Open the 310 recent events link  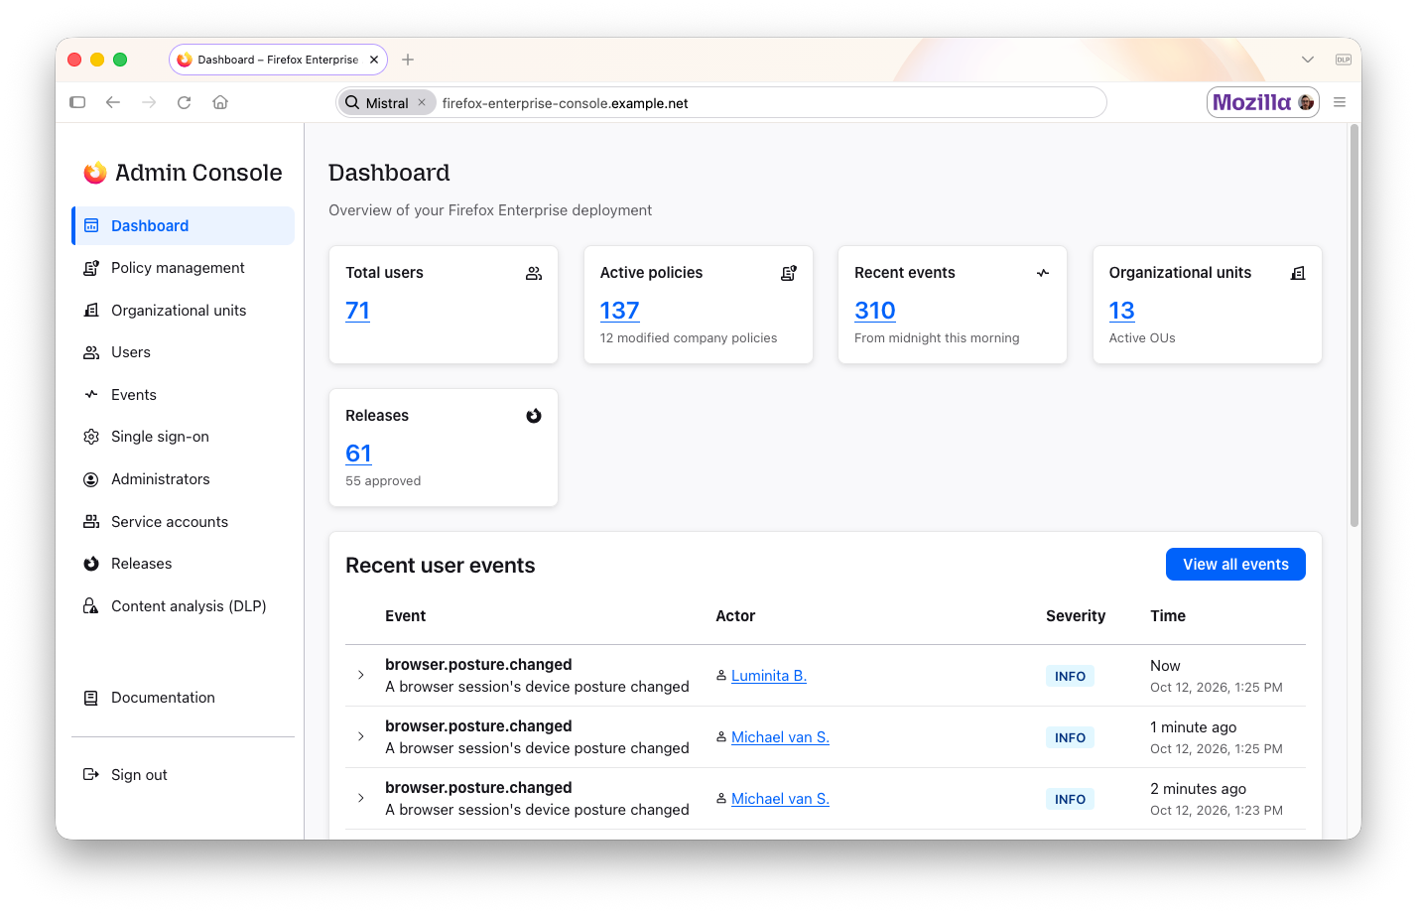tap(875, 311)
